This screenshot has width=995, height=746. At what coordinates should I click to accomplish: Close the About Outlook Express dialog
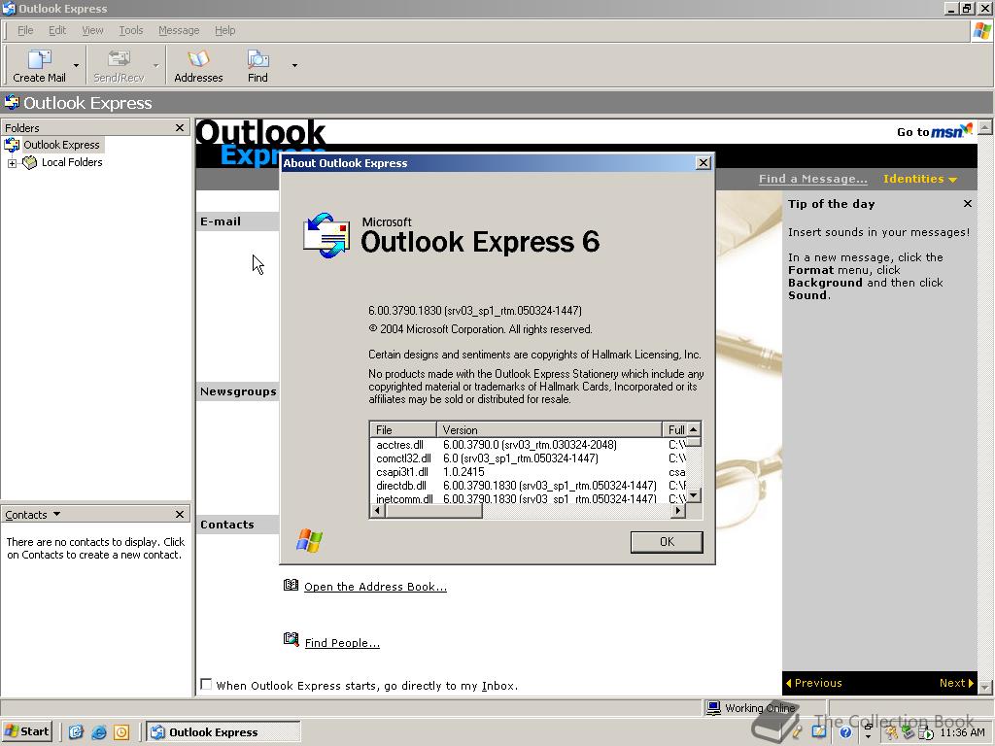click(x=703, y=163)
